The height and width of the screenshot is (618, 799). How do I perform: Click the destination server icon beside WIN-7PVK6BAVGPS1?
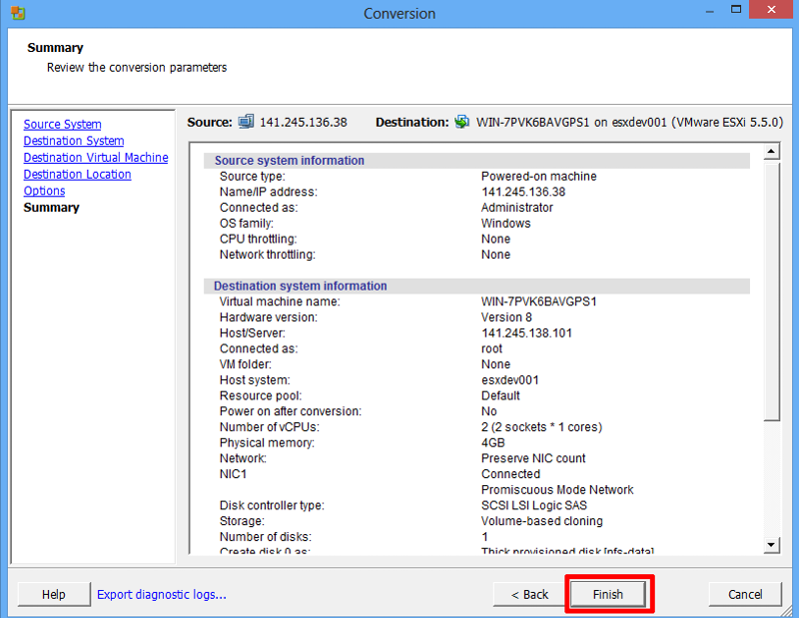461,122
